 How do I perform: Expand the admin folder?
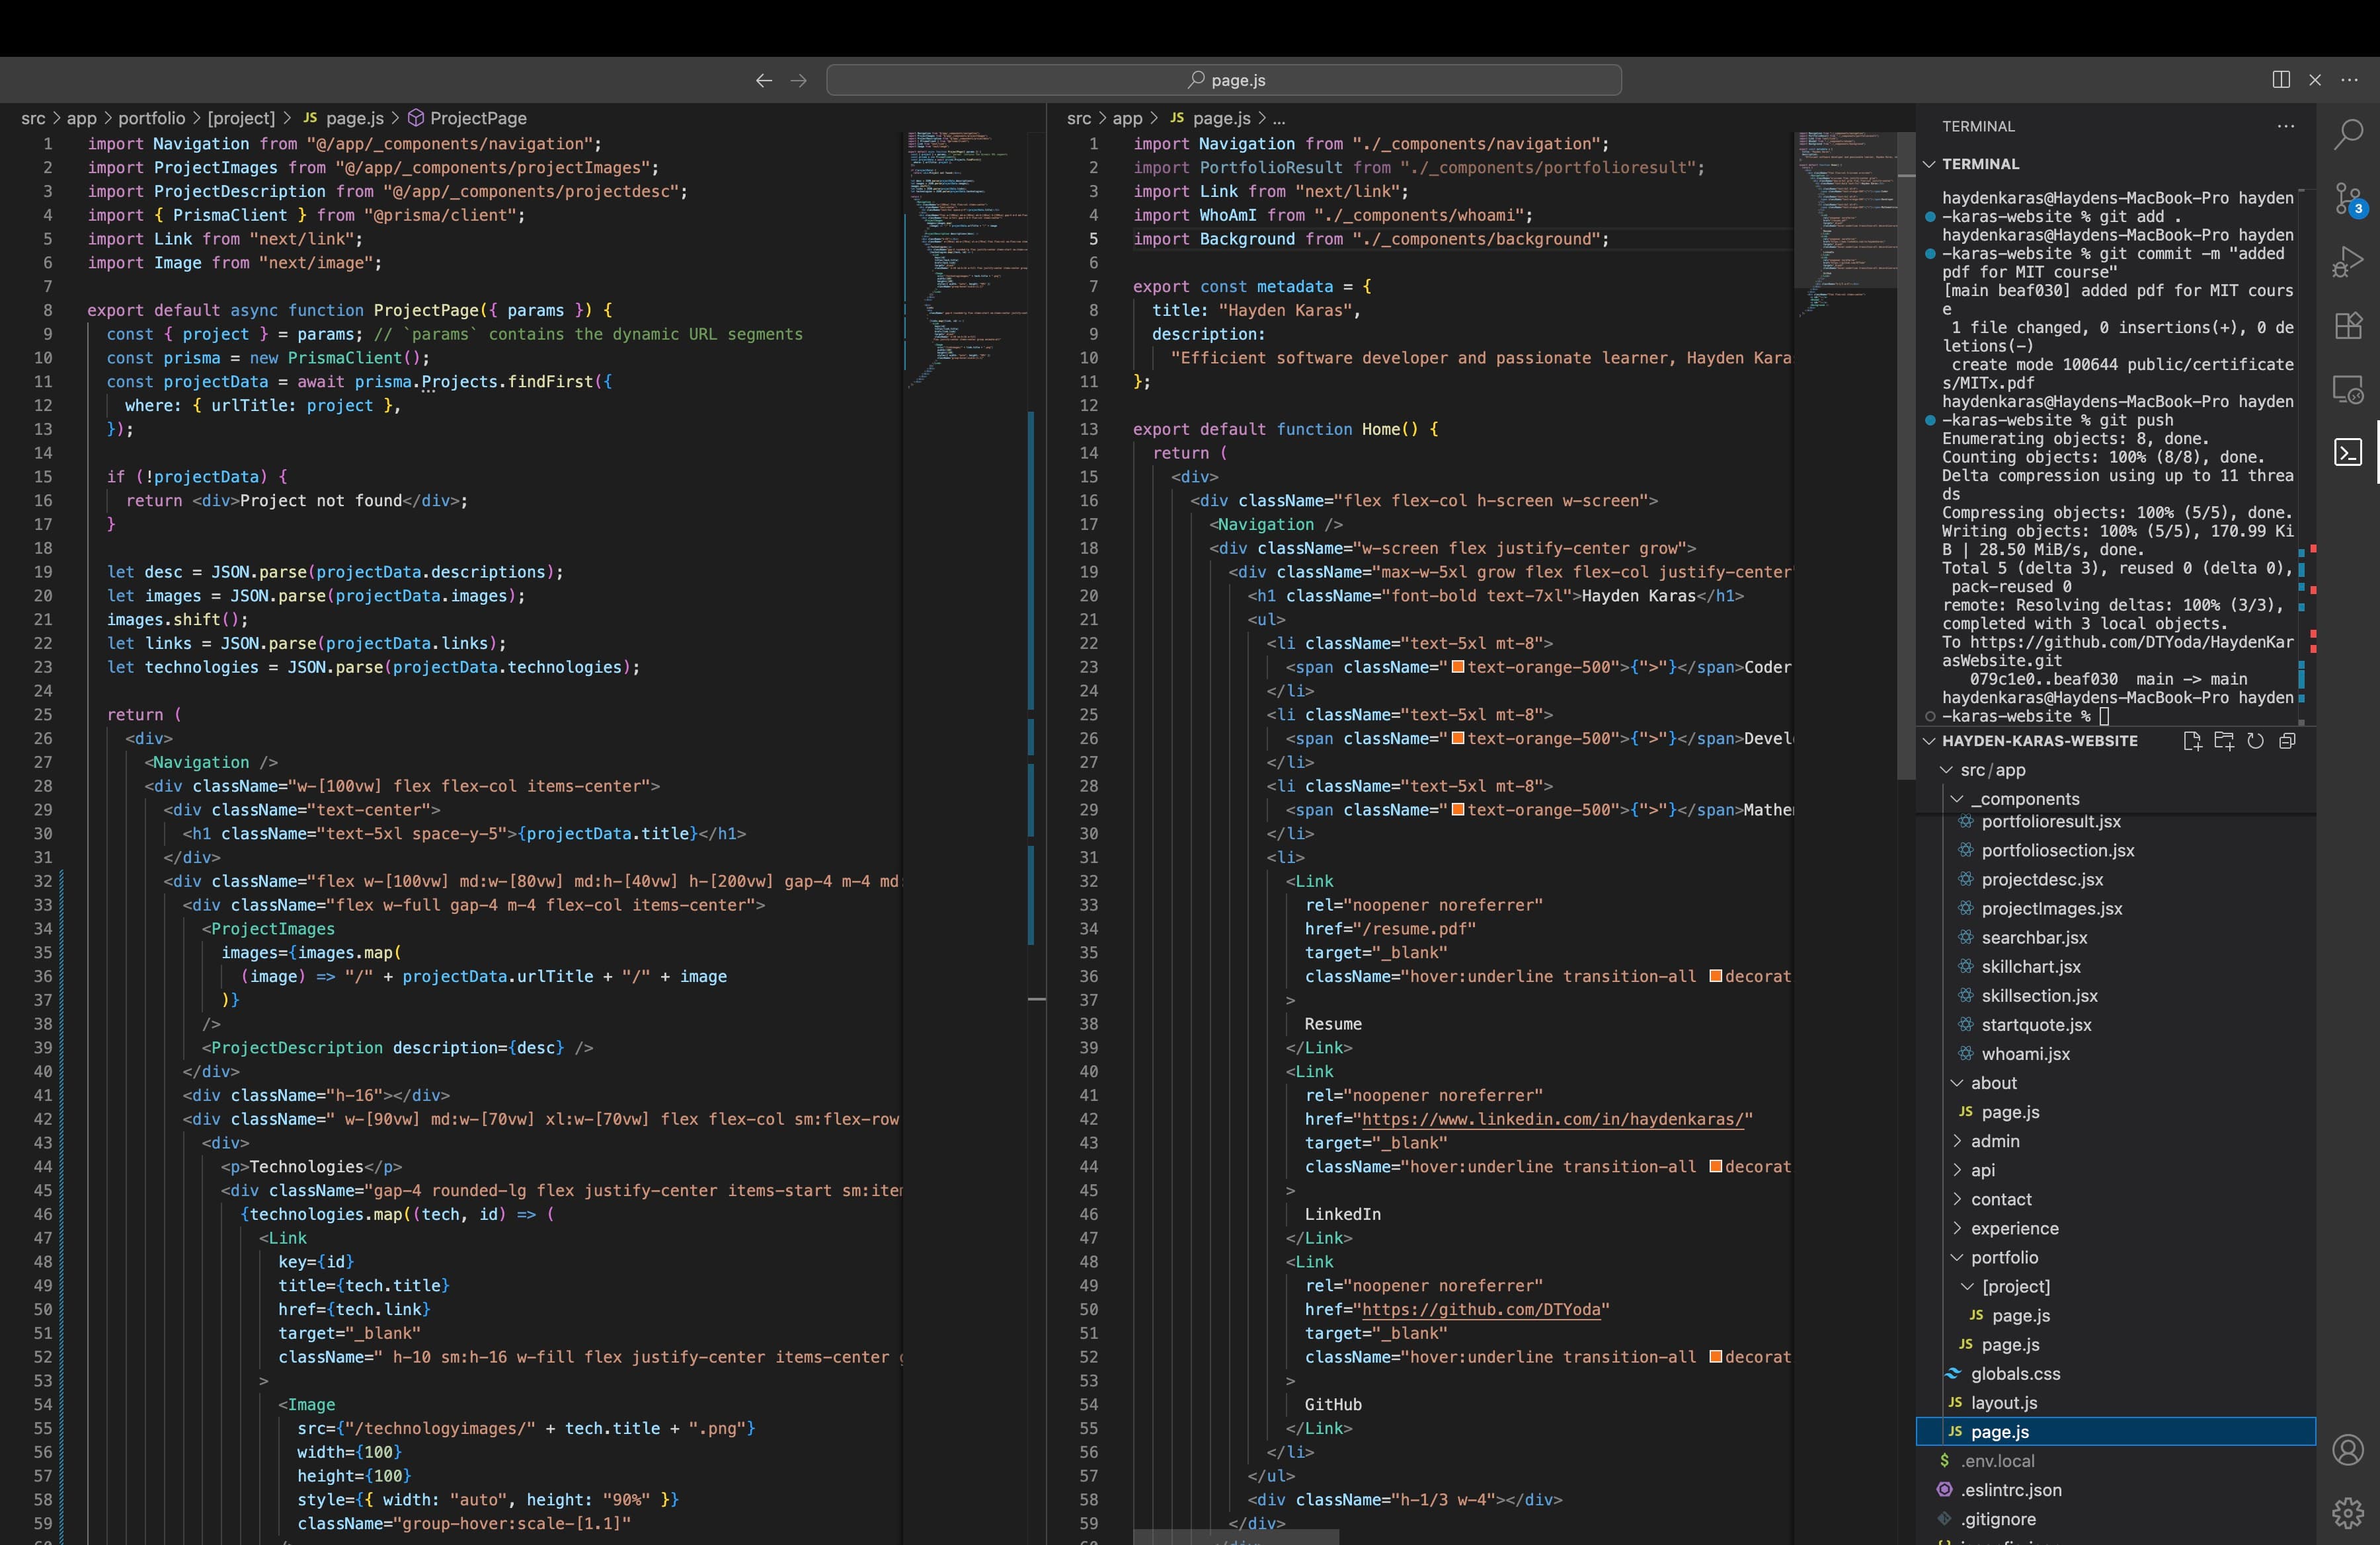1994,1141
